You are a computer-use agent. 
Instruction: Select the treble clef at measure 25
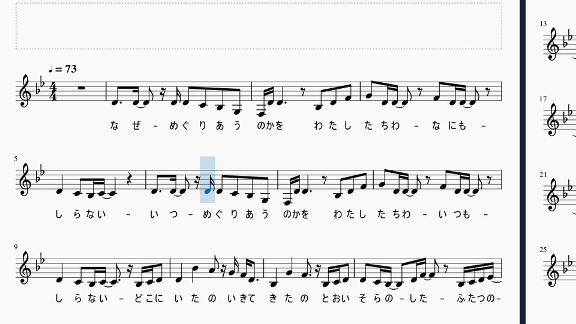click(x=553, y=271)
